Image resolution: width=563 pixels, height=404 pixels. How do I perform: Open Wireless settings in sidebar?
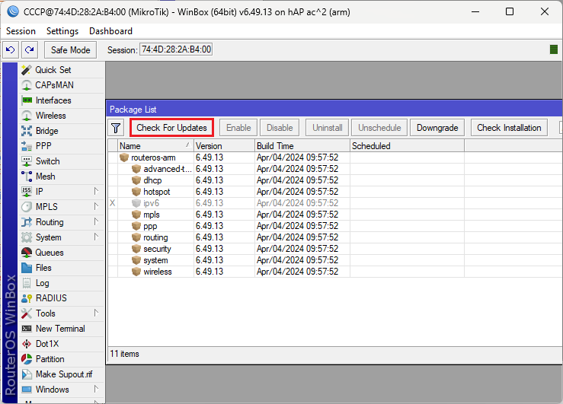(61, 116)
